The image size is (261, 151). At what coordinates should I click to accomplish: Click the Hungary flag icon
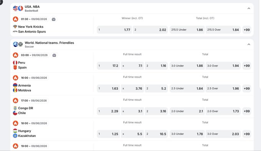[15, 131]
